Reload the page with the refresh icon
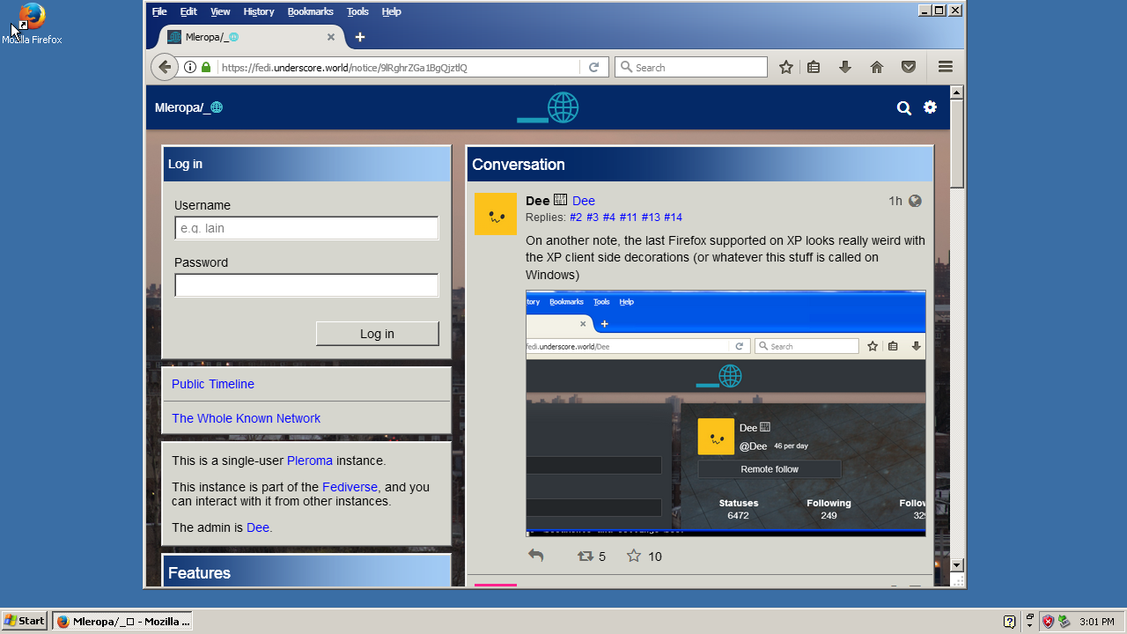Viewport: 1127px width, 634px height. tap(594, 67)
